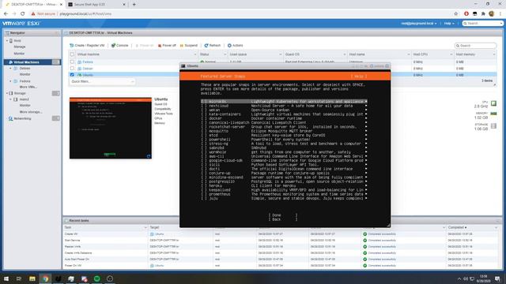
Task: Toggle the select-all VMs checkbox
Action: click(x=72, y=54)
